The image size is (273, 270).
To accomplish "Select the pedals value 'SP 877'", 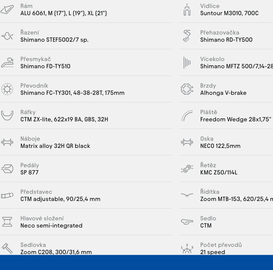I will click(x=30, y=172).
